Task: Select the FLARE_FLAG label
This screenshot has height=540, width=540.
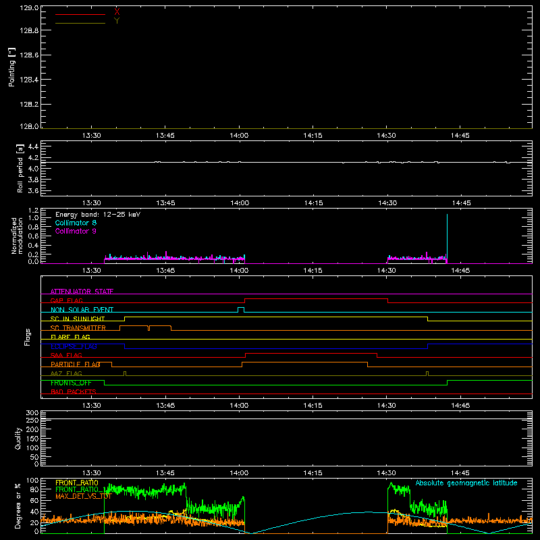Action: click(70, 337)
